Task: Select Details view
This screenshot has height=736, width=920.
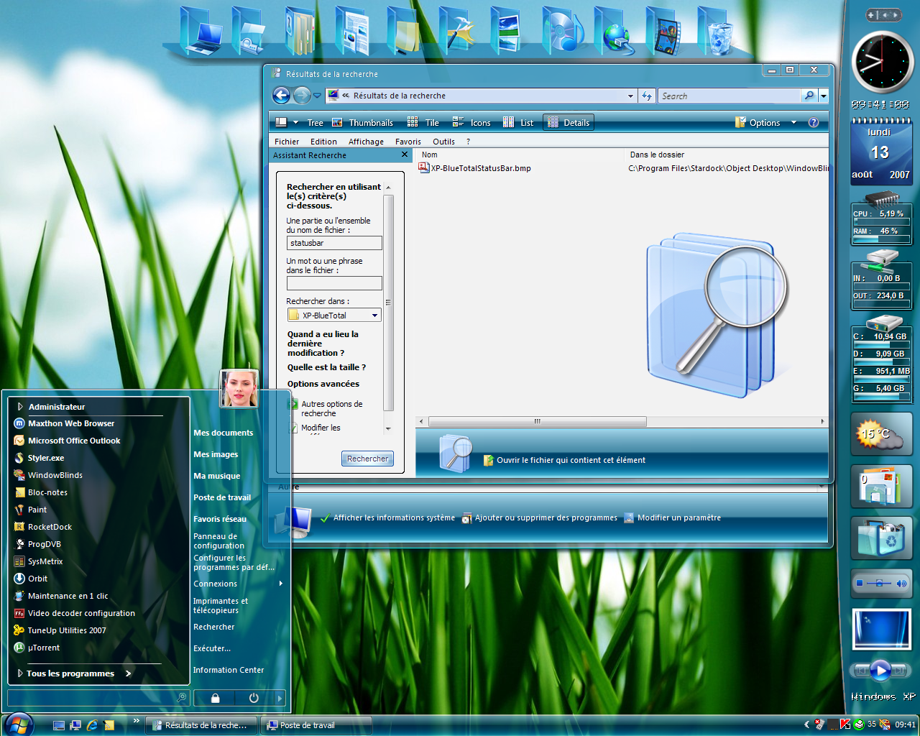Action: tap(569, 122)
